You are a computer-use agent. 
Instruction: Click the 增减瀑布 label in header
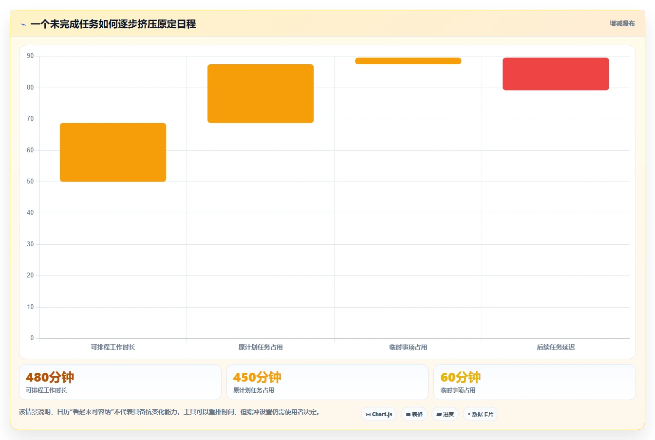click(x=622, y=23)
